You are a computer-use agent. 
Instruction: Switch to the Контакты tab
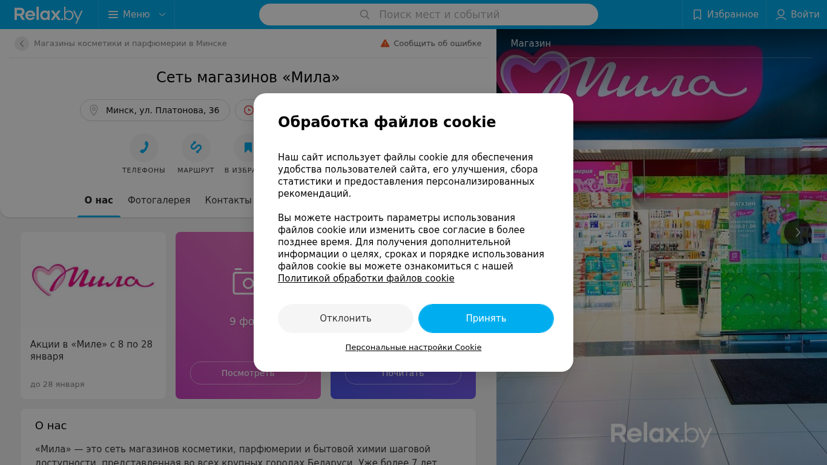[228, 200]
